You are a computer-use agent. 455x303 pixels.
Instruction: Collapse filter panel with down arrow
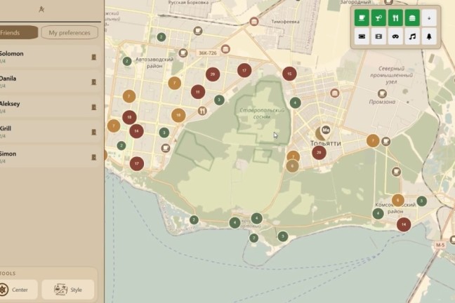click(x=429, y=18)
